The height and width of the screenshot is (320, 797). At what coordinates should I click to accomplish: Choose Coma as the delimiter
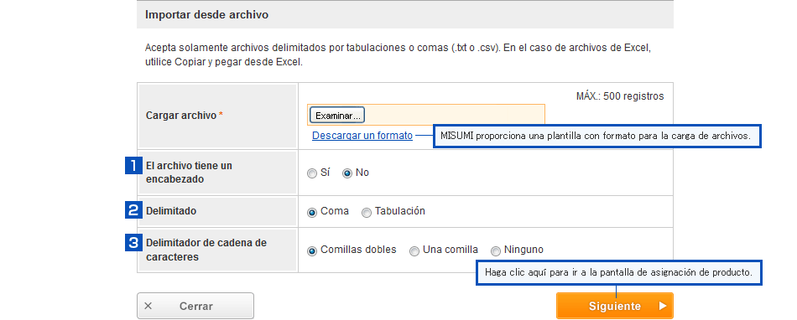[x=311, y=213]
